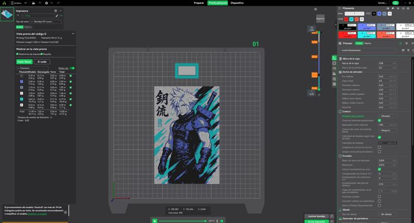Click the green cloud connection icon
The height and width of the screenshot is (223, 414).
(395, 3)
